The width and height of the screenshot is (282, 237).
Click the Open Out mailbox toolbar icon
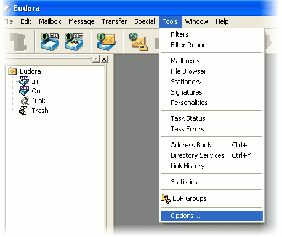click(x=74, y=42)
